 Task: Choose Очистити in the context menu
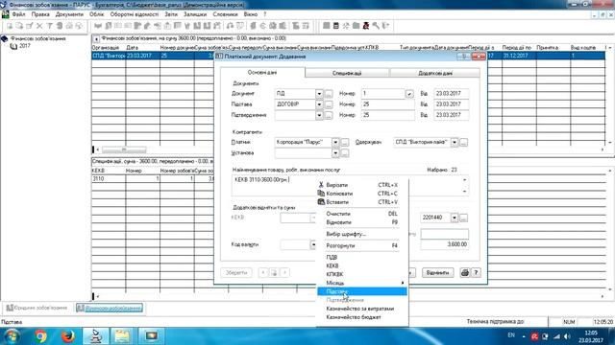point(362,214)
